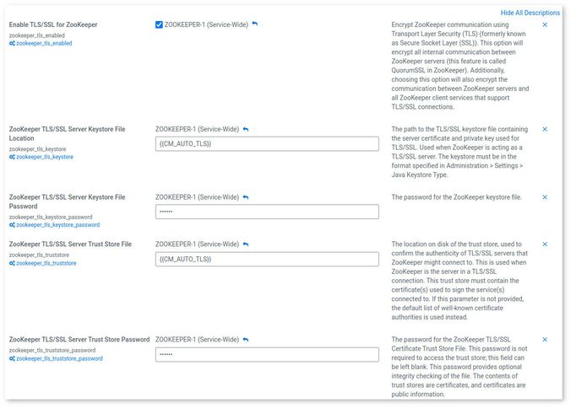Close the Enable TLS/SSL description
Image resolution: width=571 pixels, height=408 pixels.
(x=545, y=24)
